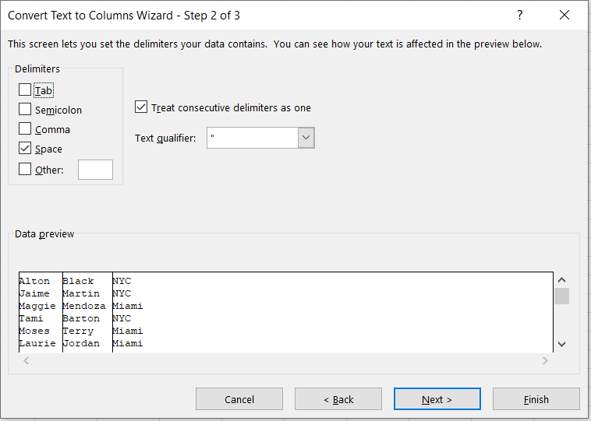591x421 pixels.
Task: Proceed with the Next button
Action: [x=437, y=399]
